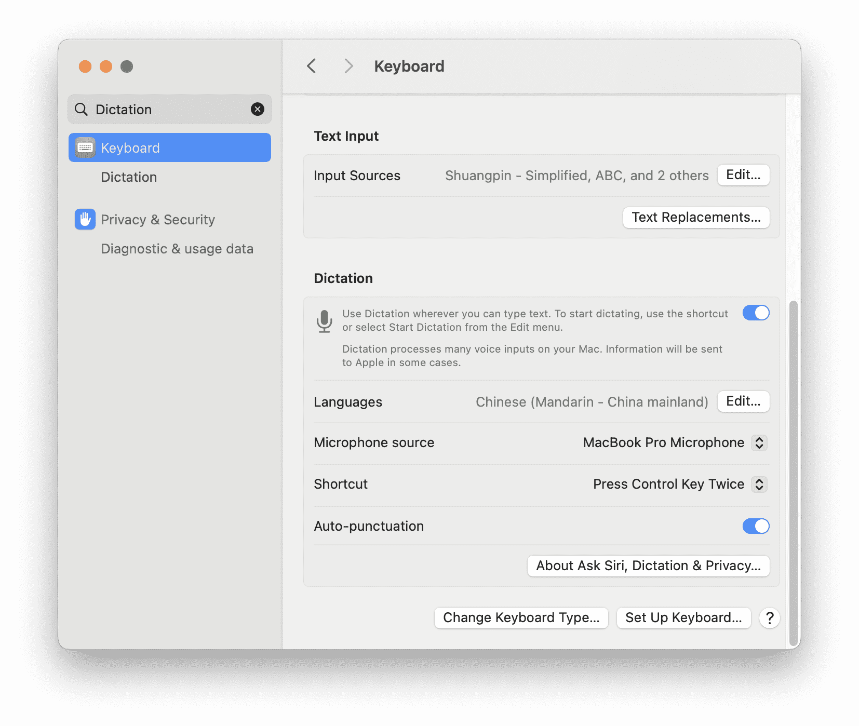
Task: Click the Text Input section heading
Action: point(346,136)
